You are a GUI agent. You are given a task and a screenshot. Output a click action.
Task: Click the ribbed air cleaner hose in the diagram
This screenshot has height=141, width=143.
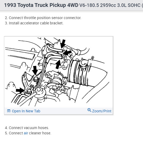pyautogui.click(x=78, y=72)
